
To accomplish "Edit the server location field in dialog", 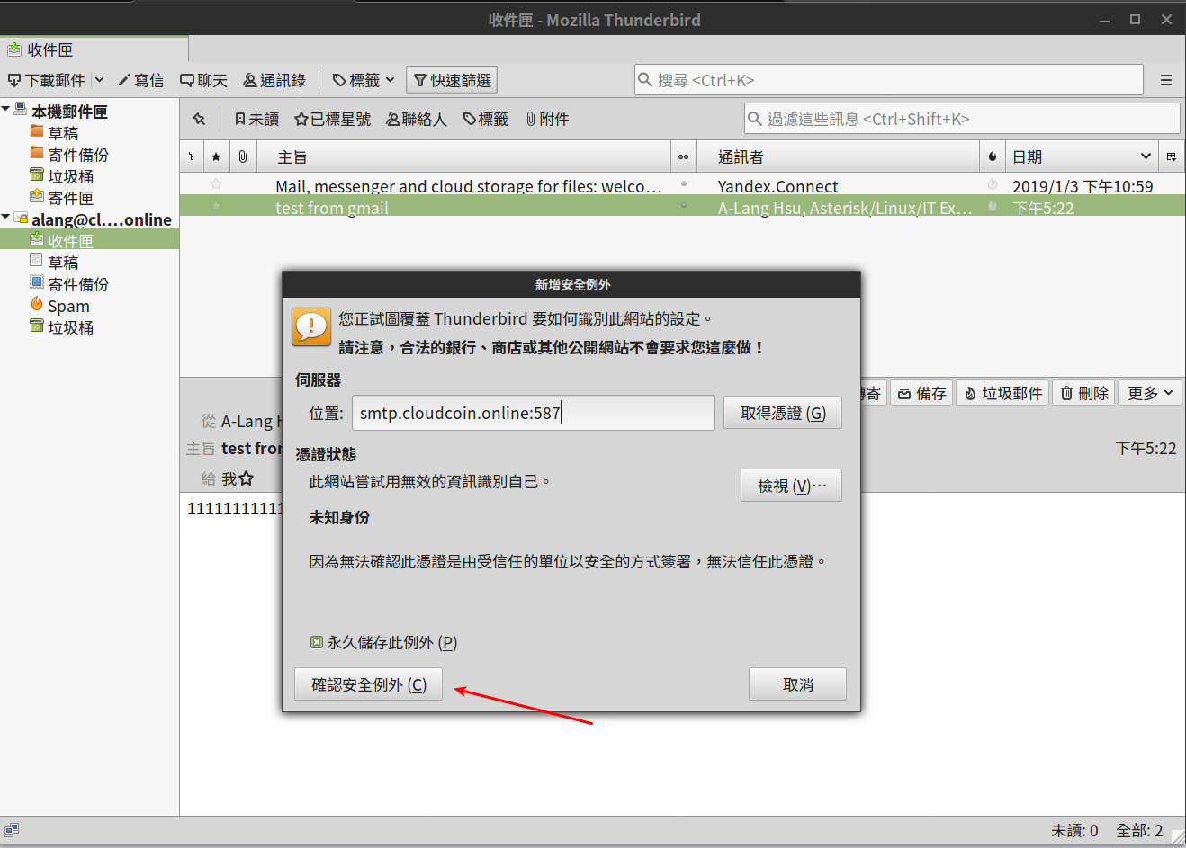I will (x=534, y=413).
